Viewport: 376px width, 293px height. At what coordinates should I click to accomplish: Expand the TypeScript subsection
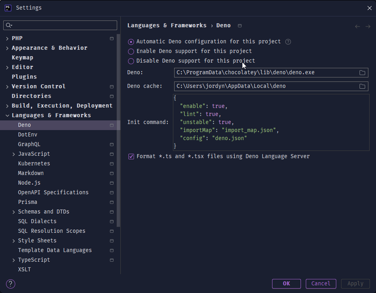14,260
